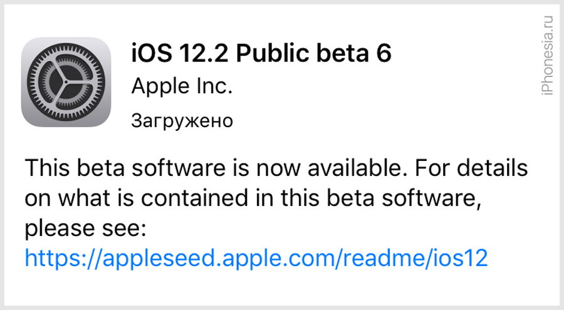The width and height of the screenshot is (564, 310).
Task: Click the '12.2' version number in the title
Action: 204,53
